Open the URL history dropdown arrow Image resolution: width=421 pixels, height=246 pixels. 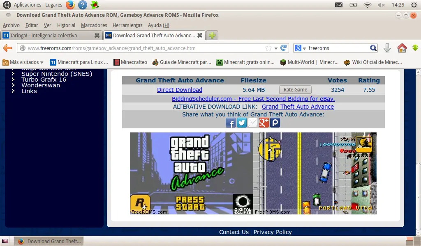(276, 48)
